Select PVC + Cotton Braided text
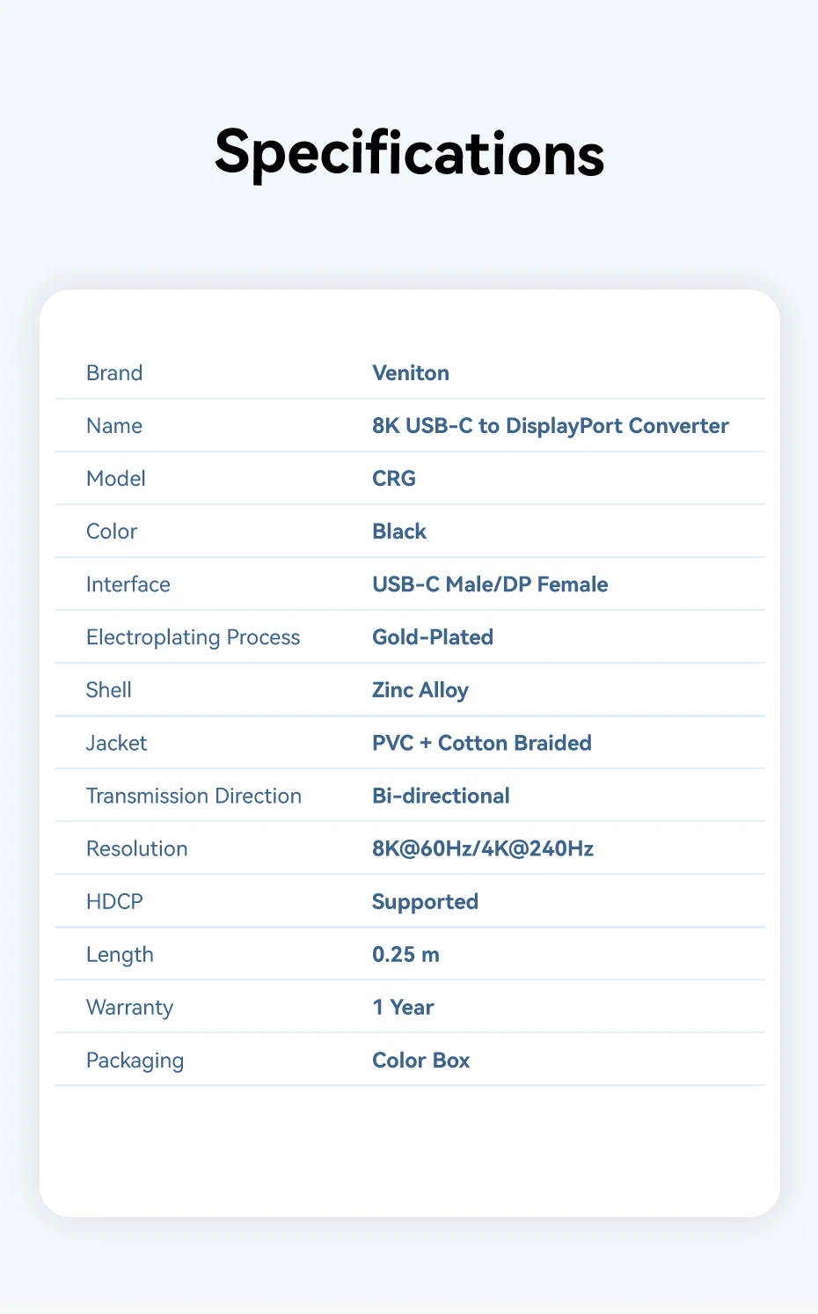Image resolution: width=818 pixels, height=1314 pixels. pos(481,743)
